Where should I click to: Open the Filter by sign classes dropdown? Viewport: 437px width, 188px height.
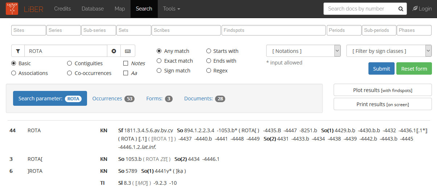389,51
